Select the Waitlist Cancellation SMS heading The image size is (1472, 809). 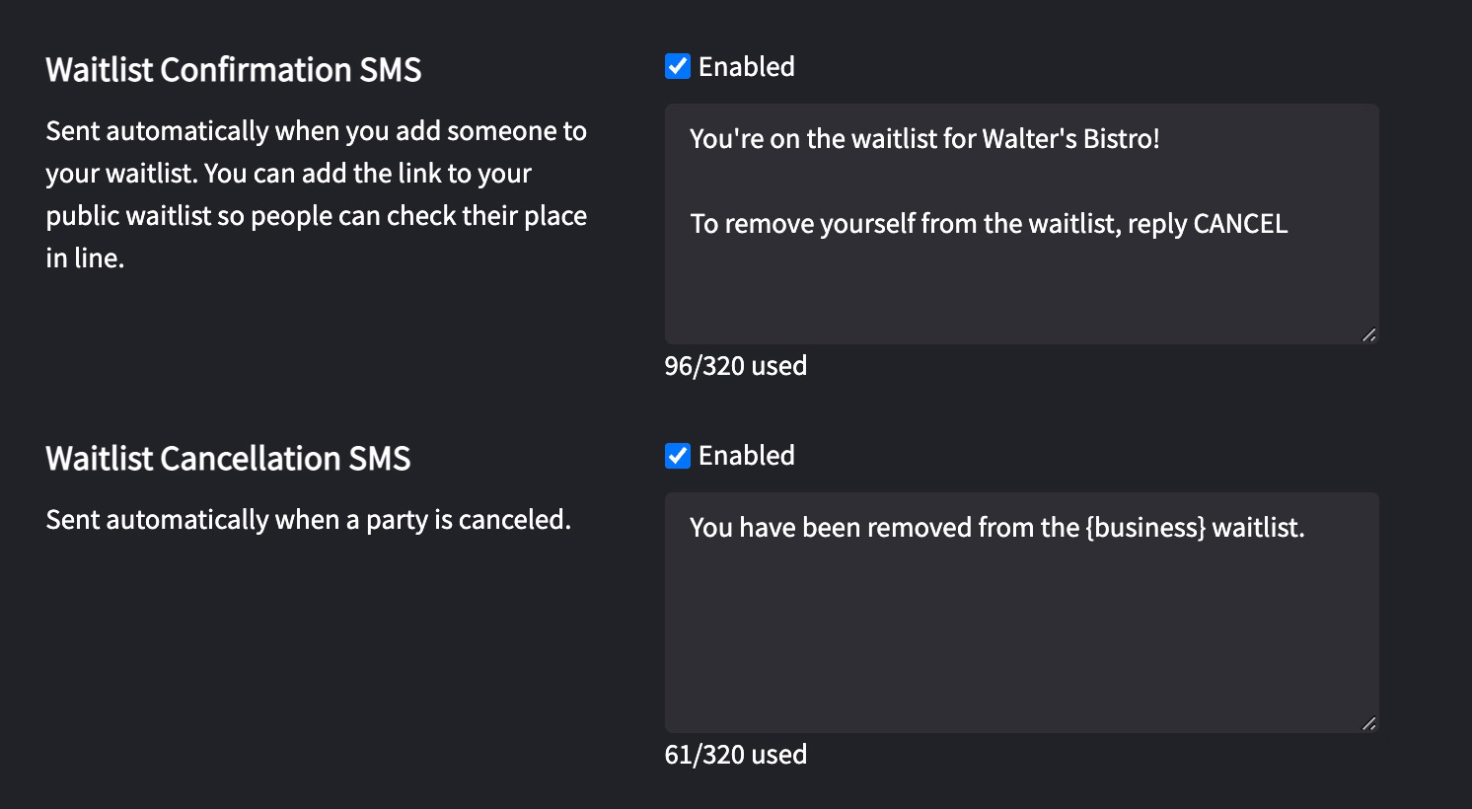coord(228,459)
